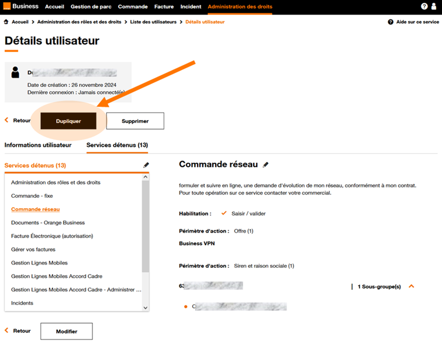This screenshot has height=343, width=442.
Task: Click lower Retour link near Modifier
Action: 18,331
